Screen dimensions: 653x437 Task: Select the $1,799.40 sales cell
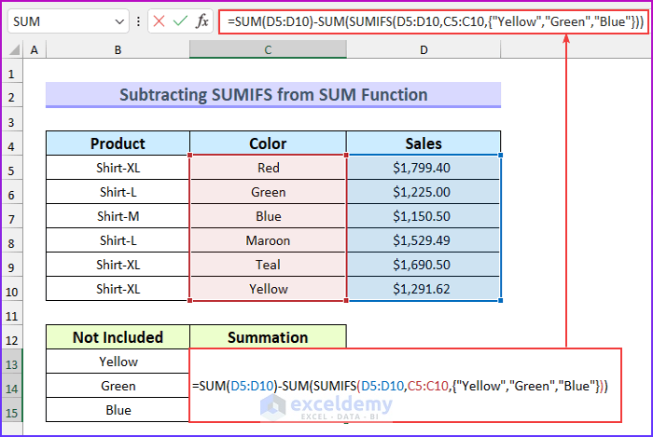pos(423,169)
